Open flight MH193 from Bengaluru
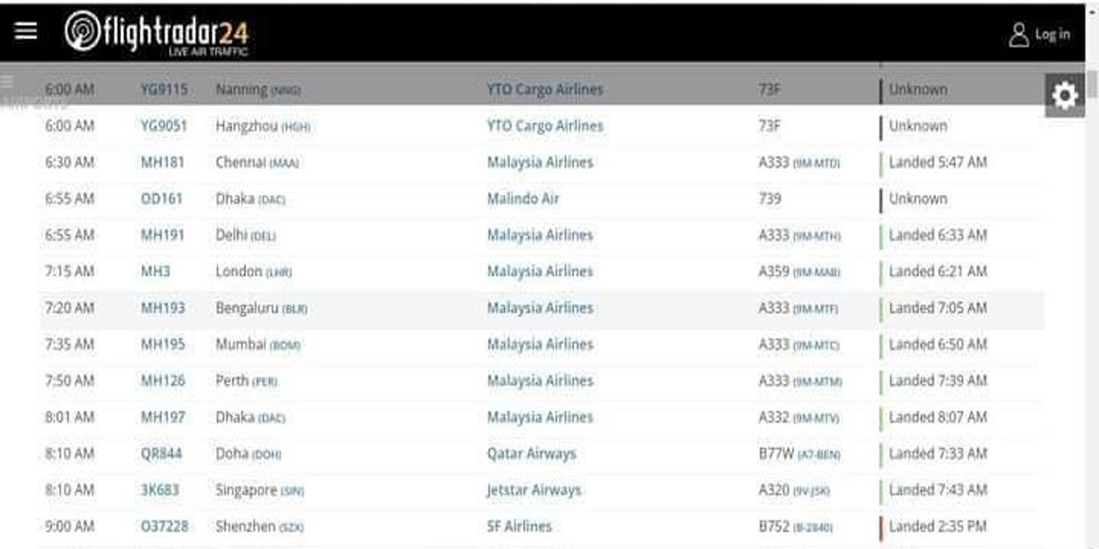The height and width of the screenshot is (549, 1099). (163, 308)
